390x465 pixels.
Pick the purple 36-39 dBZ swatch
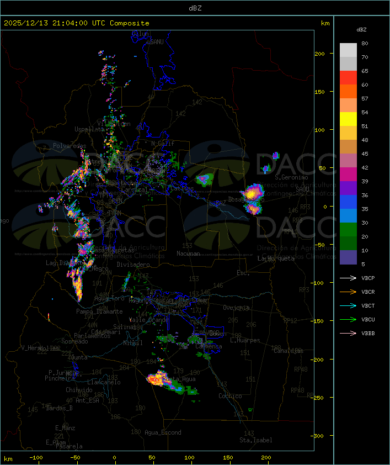[348, 188]
